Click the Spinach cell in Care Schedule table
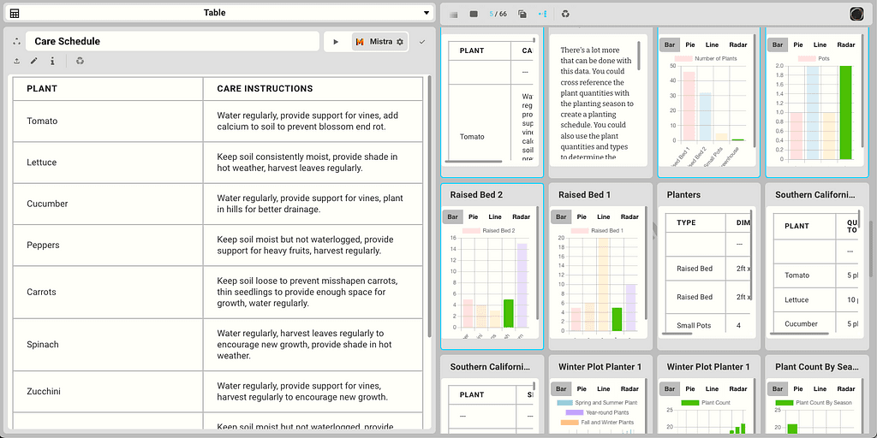Viewport: 877px width, 438px height. 108,345
